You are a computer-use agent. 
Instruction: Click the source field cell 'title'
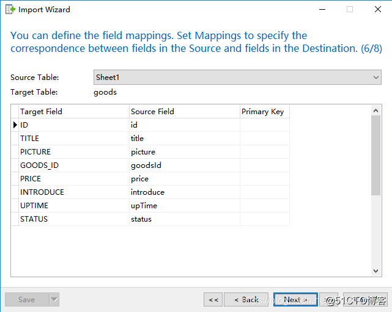pos(185,139)
